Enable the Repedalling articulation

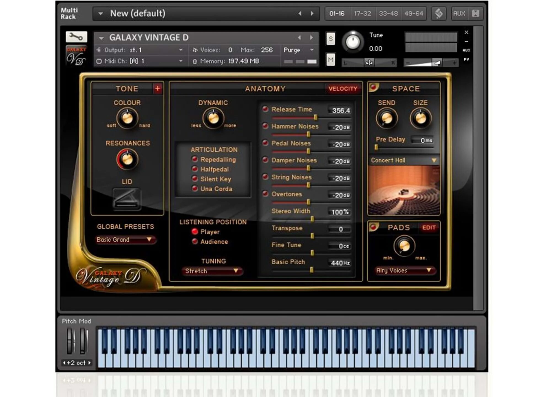[x=195, y=159]
